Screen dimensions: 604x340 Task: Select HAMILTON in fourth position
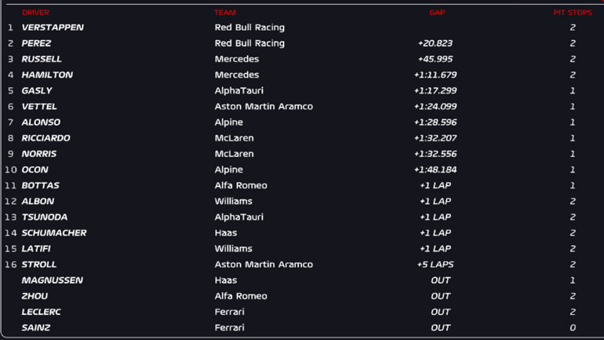(x=47, y=75)
